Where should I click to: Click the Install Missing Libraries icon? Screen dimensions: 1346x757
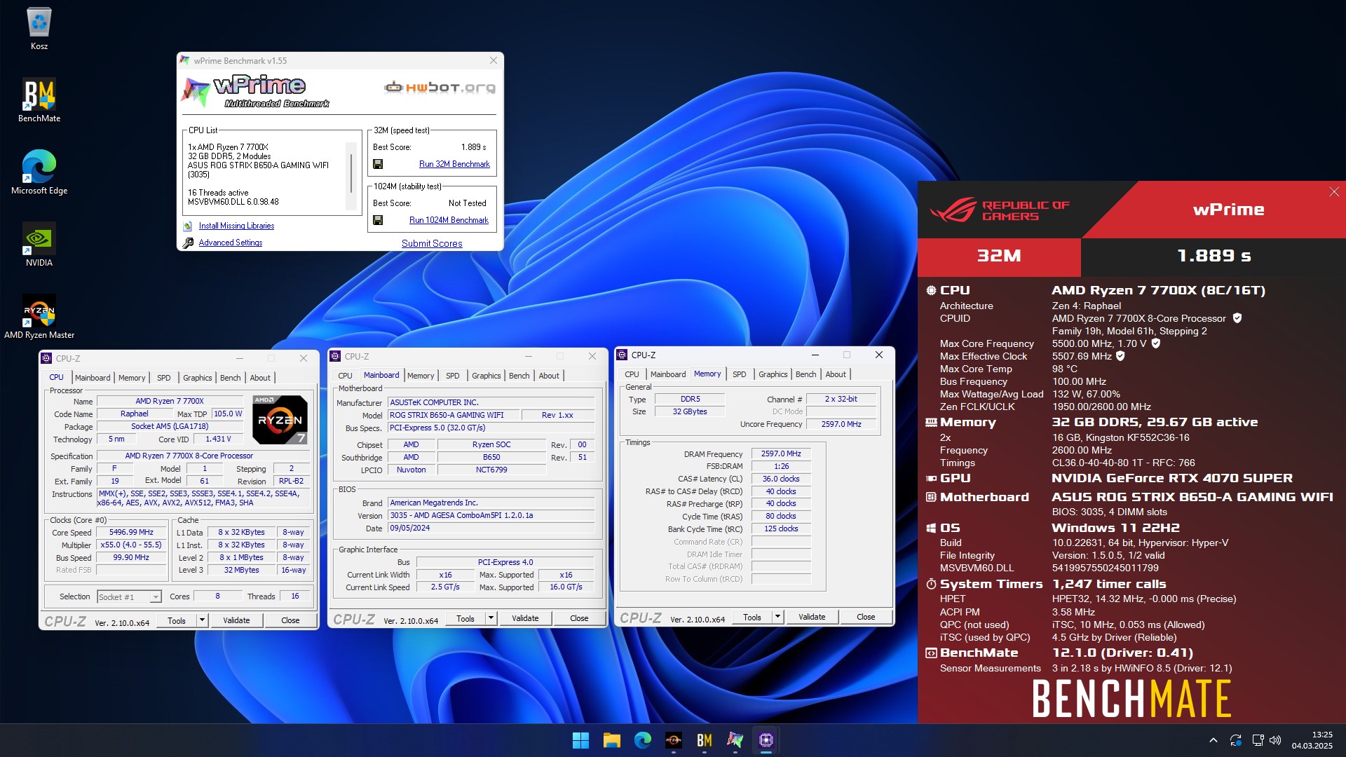point(188,226)
